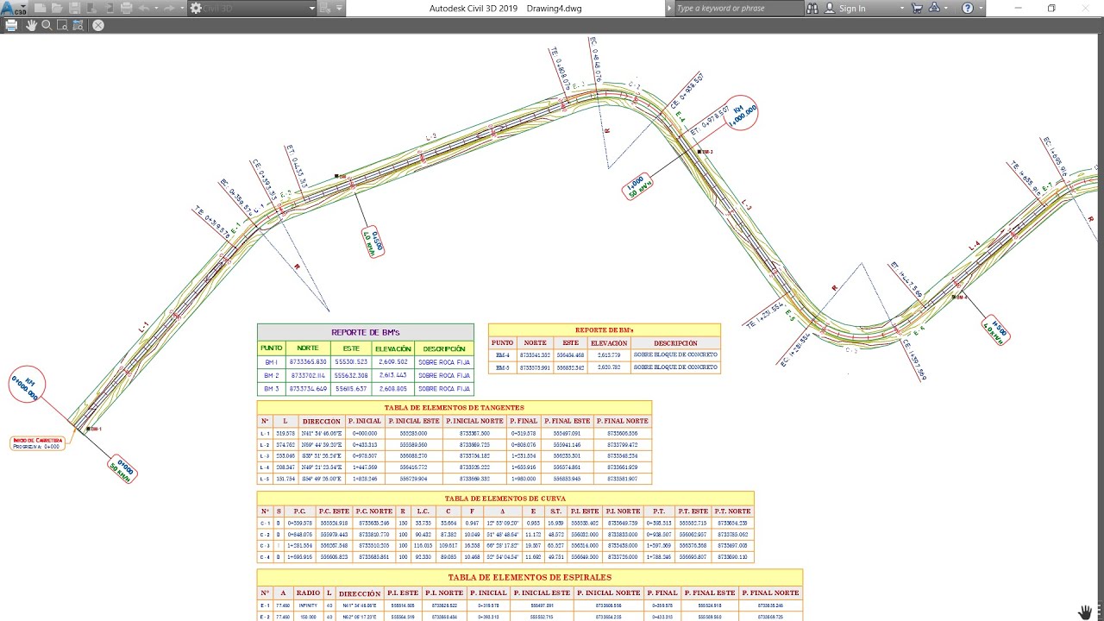Expand the Redo history dropdown arrow

tap(181, 8)
